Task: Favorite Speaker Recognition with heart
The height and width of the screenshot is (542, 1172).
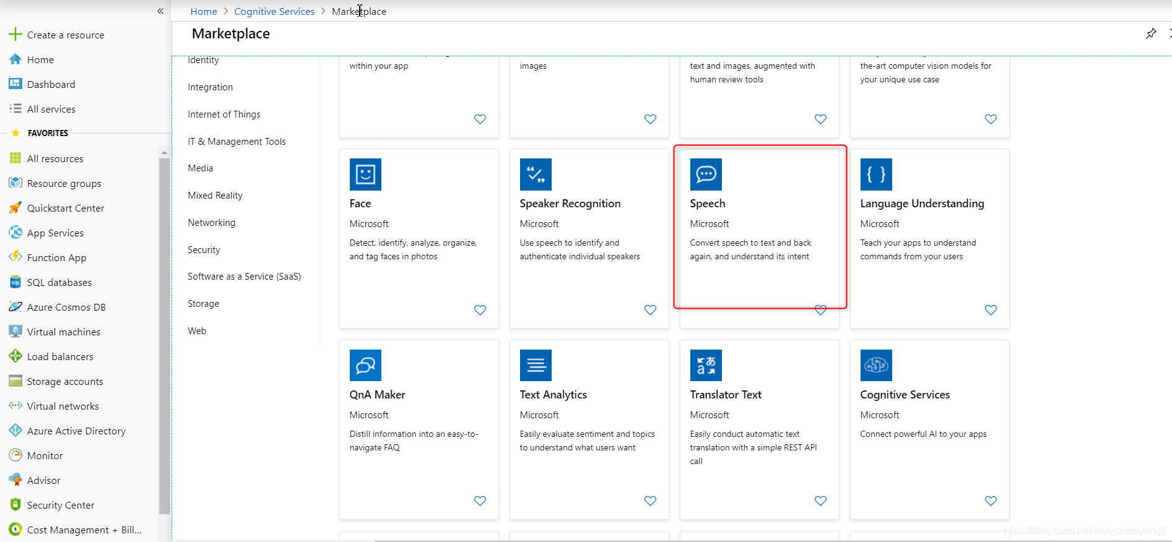Action: click(x=650, y=310)
